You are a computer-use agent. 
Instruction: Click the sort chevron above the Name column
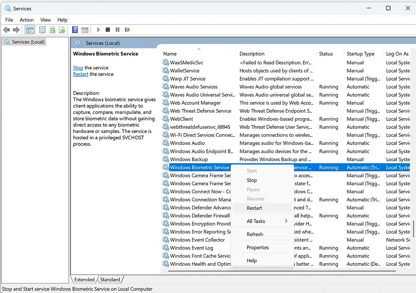(199, 48)
